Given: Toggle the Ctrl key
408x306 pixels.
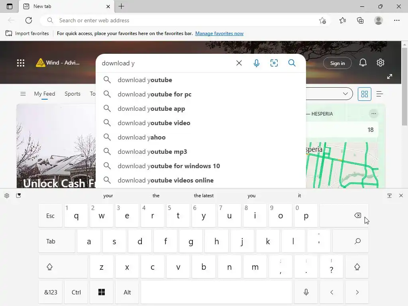Looking at the screenshot, I should [76, 292].
